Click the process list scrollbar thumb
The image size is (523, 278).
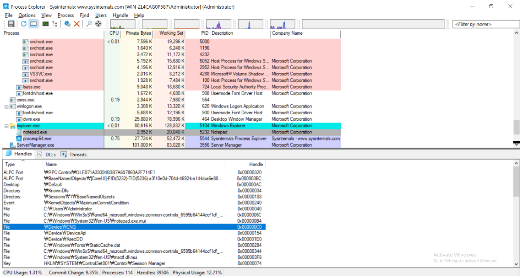click(x=516, y=127)
